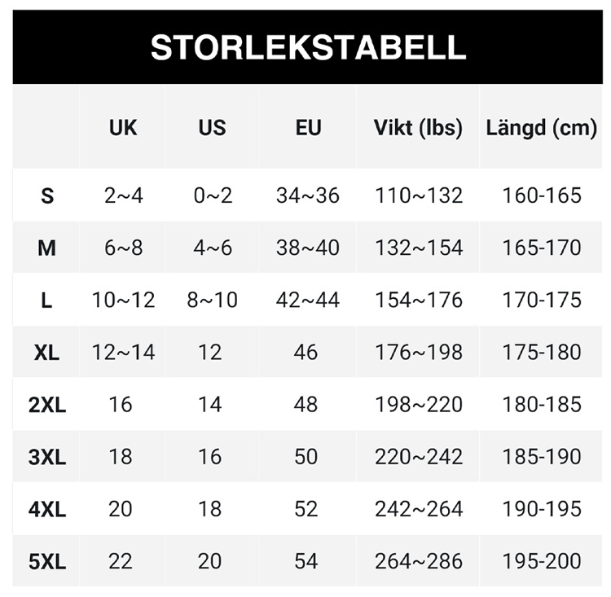Click the S size row label

click(47, 196)
